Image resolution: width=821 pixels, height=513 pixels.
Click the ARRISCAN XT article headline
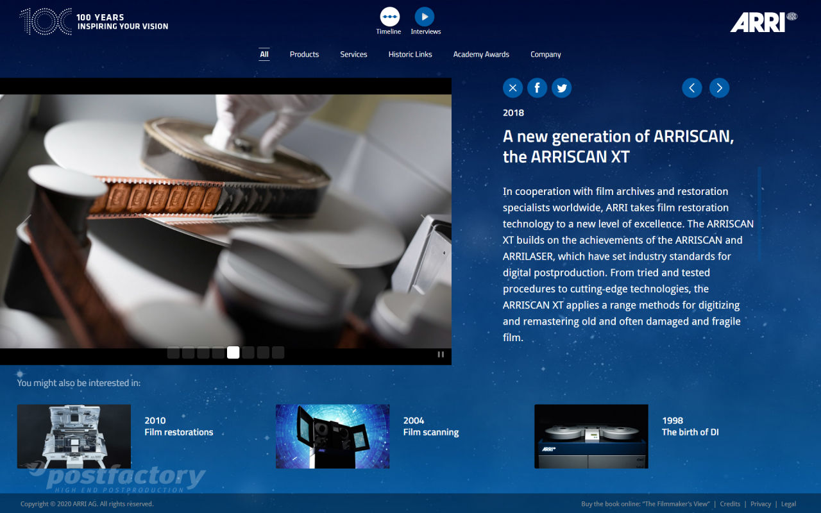(618, 146)
